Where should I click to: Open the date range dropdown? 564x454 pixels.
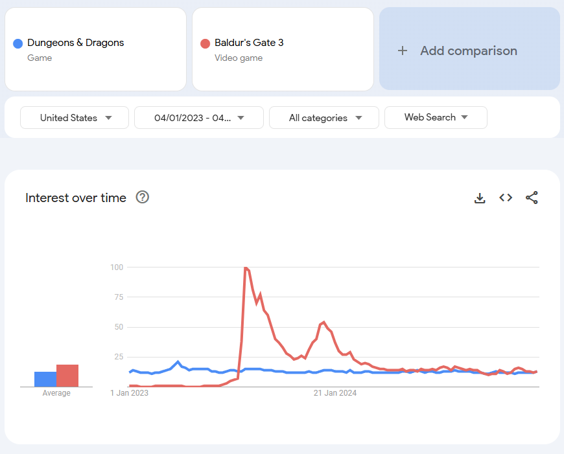pos(198,118)
